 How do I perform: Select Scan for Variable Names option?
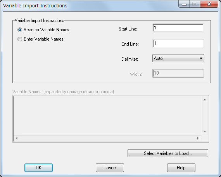(x=20, y=30)
